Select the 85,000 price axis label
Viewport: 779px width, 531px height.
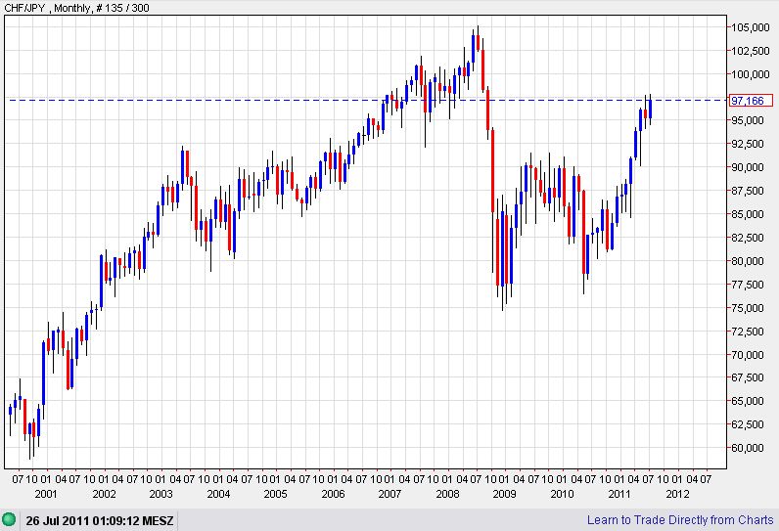748,214
